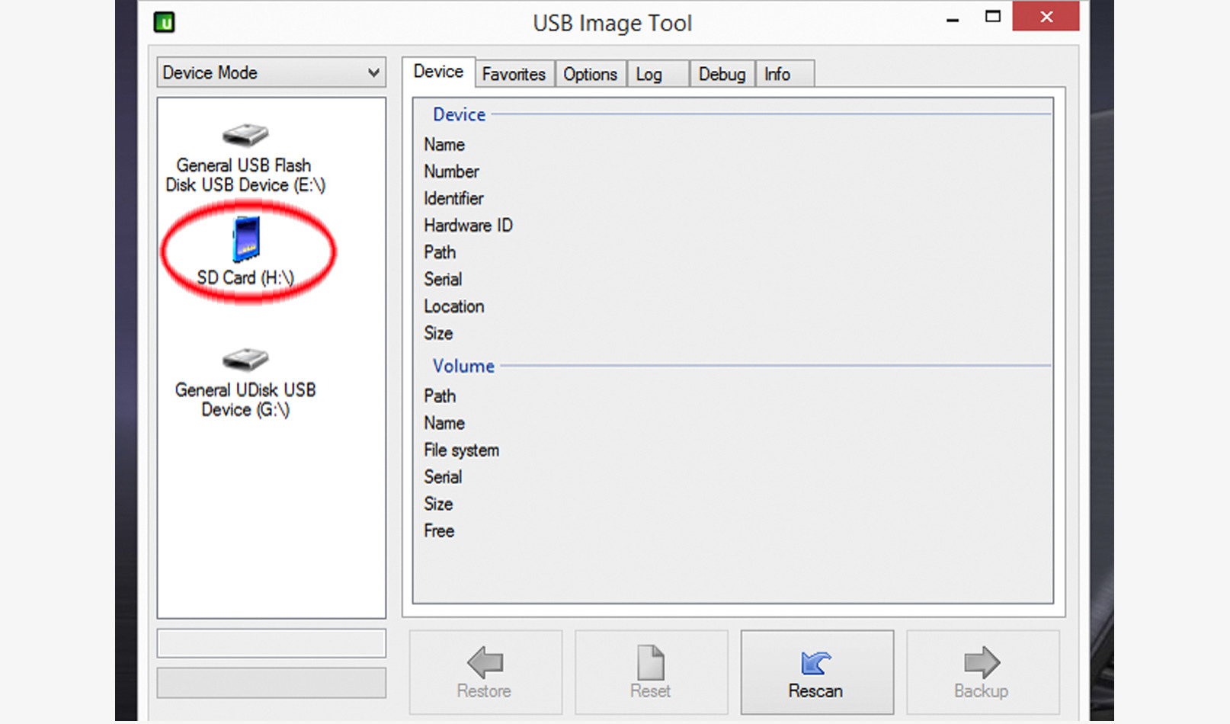The height and width of the screenshot is (724, 1230).
Task: Click the File system label
Action: click(x=461, y=450)
